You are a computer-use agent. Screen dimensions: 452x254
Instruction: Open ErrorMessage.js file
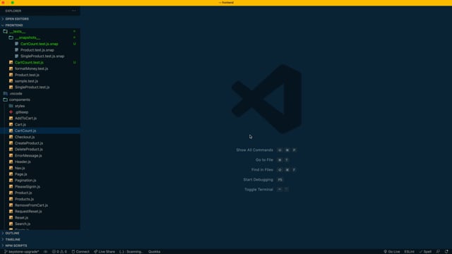tap(40, 155)
